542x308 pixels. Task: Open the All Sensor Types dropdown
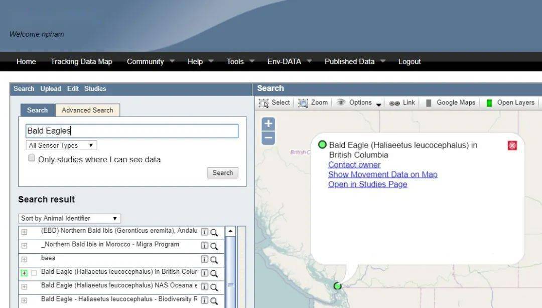point(61,145)
